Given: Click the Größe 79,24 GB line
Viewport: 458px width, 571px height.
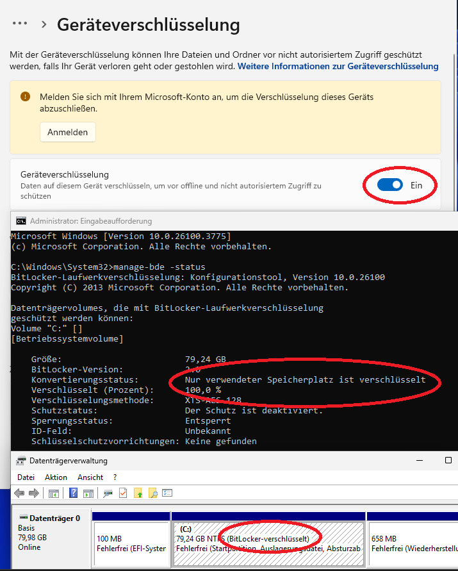Looking at the screenshot, I should pyautogui.click(x=129, y=360).
